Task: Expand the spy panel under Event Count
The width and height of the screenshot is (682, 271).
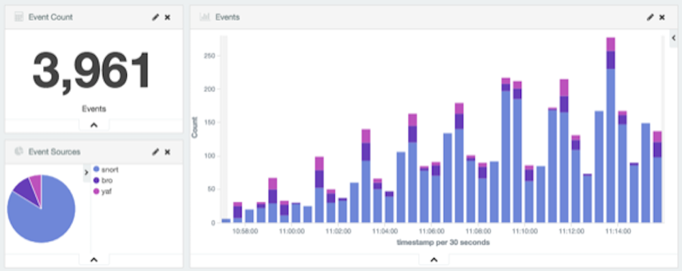Action: 94,125
